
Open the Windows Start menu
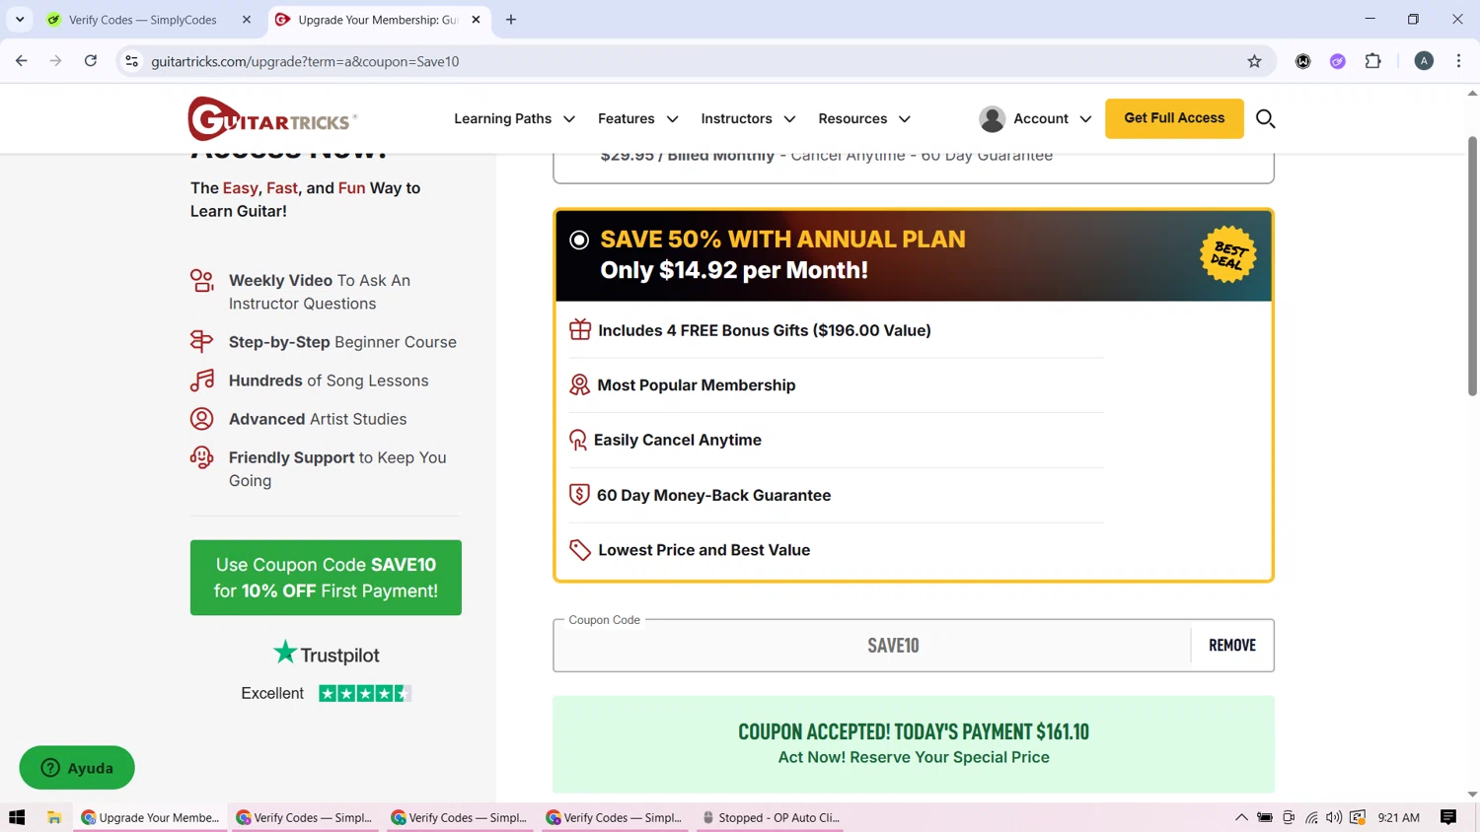click(x=17, y=817)
